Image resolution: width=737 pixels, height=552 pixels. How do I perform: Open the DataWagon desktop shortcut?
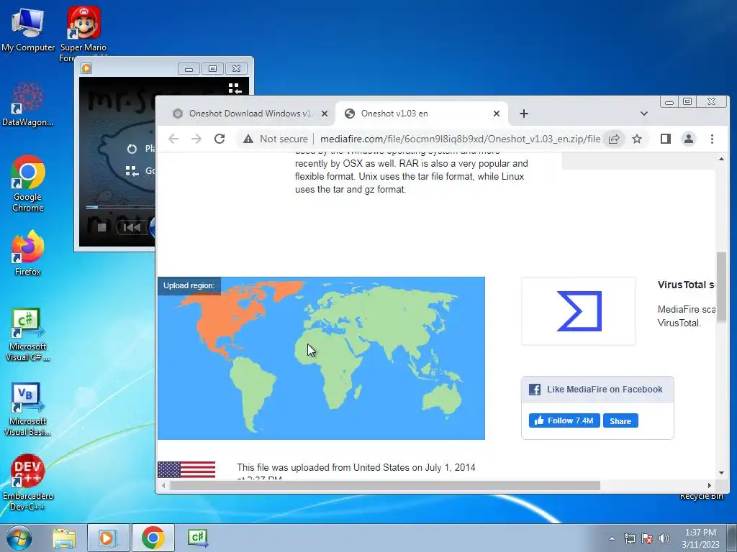point(28,104)
